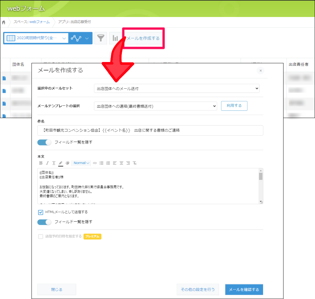The height and width of the screenshot is (299, 315).
Task: Toggle subject field list visibility switch
Action: (x=44, y=142)
